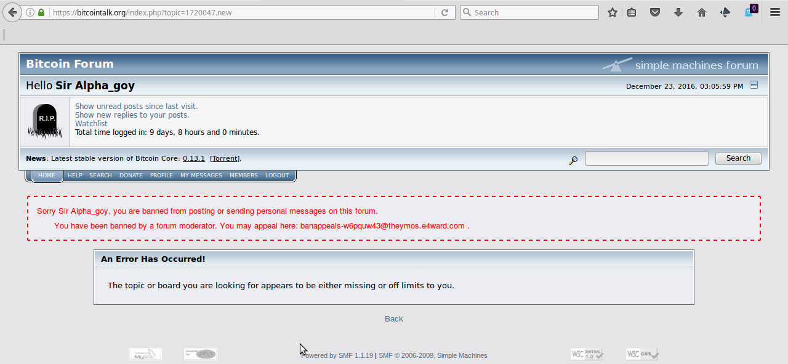Click the W3C CSS validation badge
788x364 pixels.
643,354
